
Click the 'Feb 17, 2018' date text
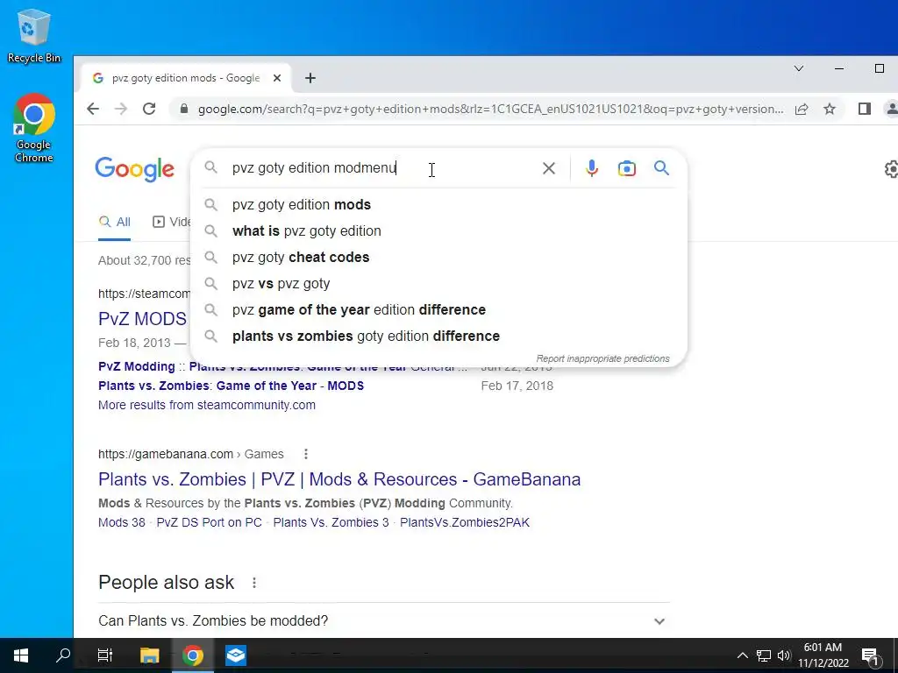pos(517,386)
